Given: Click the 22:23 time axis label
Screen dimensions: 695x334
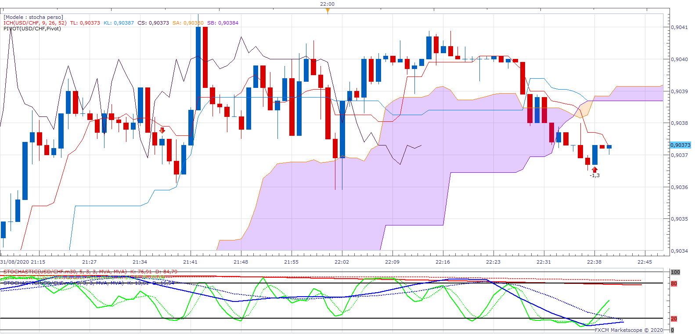Looking at the screenshot, I should pyautogui.click(x=493, y=262).
